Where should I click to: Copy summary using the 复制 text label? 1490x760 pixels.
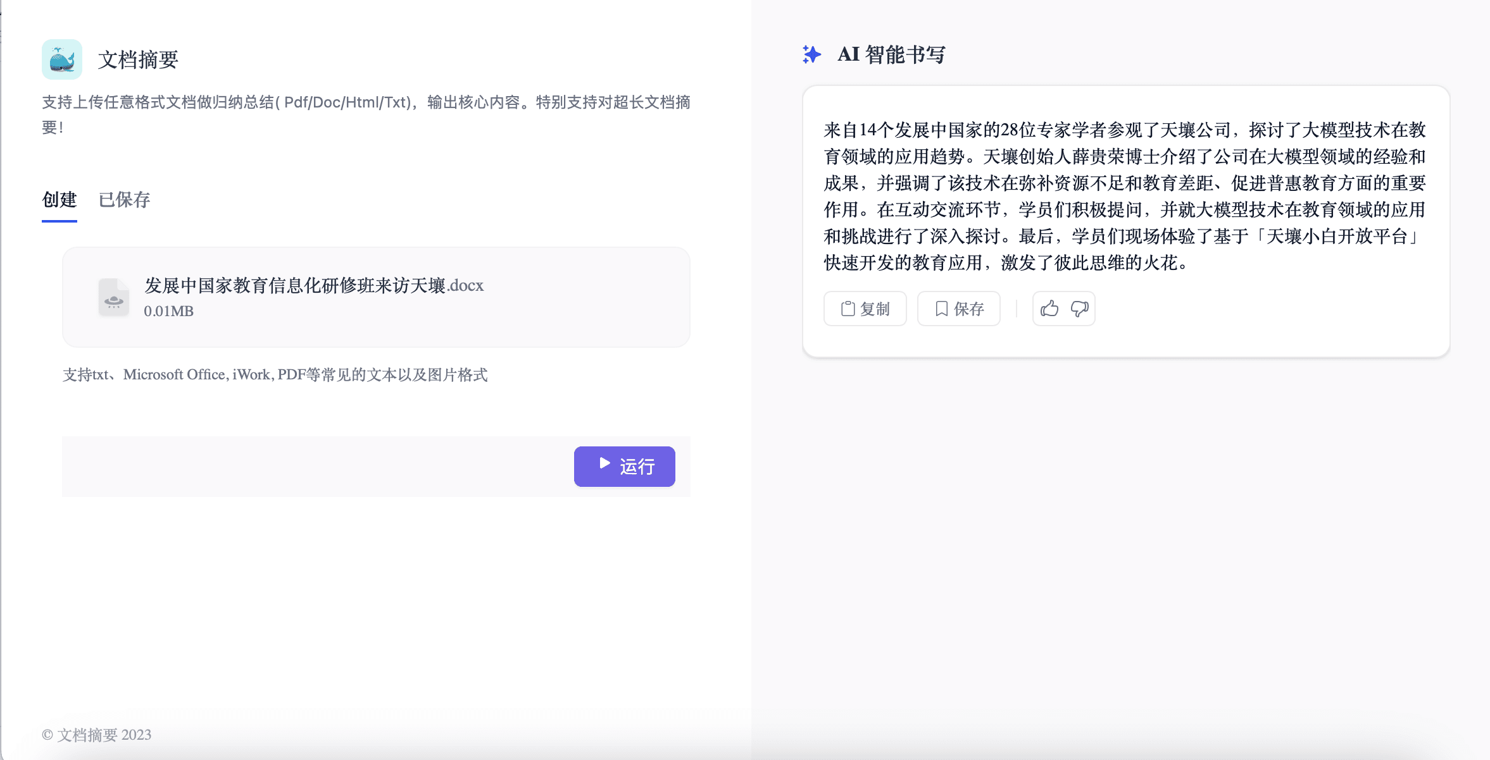pos(875,309)
